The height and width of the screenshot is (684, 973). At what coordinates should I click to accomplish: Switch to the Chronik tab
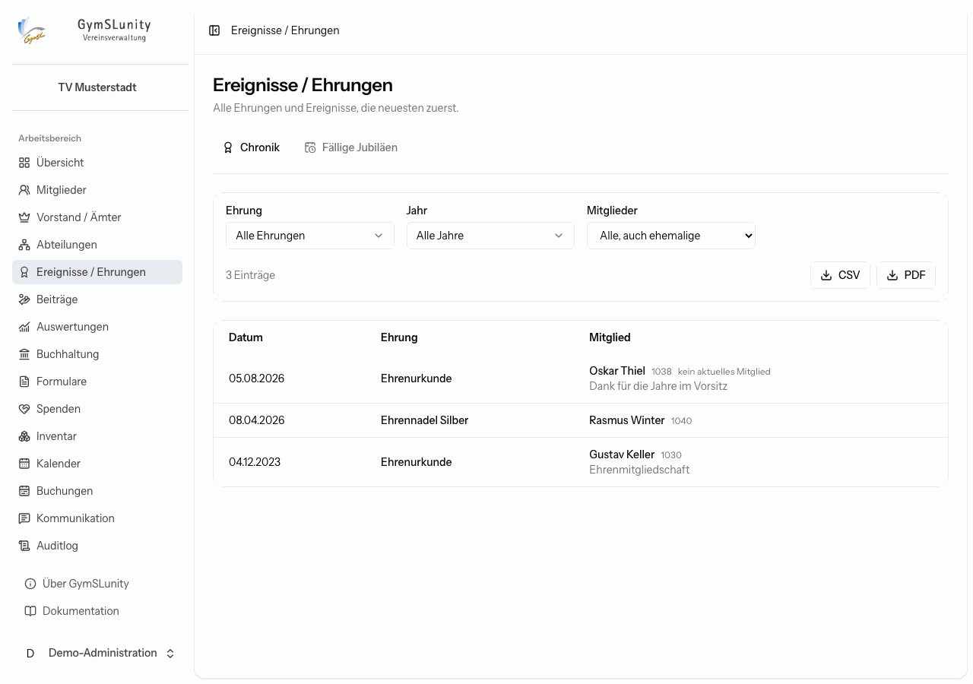251,147
